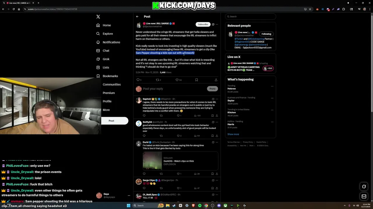The height and width of the screenshot is (209, 373).
Task: Share the Sarge Clips reply
Action: point(217,188)
